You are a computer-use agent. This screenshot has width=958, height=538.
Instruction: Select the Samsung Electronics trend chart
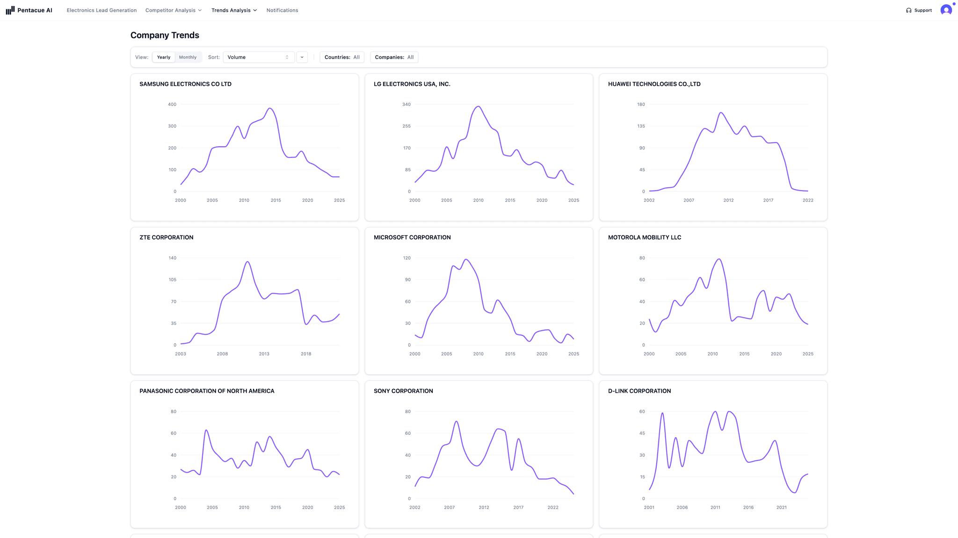click(x=245, y=147)
